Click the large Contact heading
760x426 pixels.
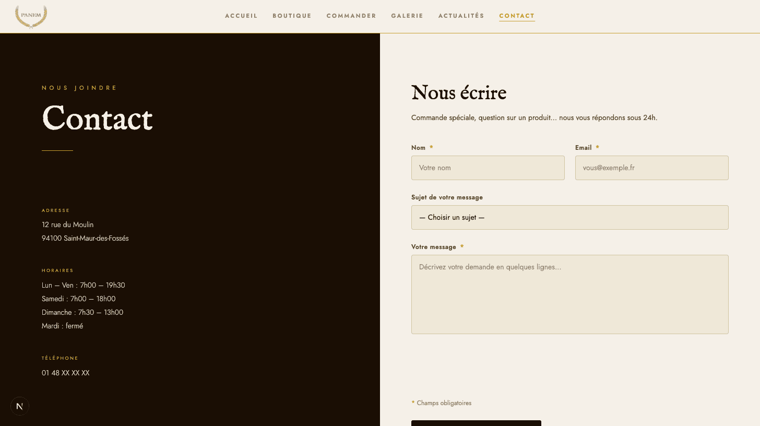[97, 118]
